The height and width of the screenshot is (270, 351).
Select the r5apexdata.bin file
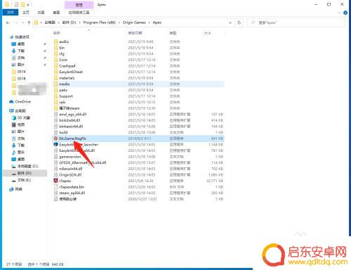click(x=138, y=187)
